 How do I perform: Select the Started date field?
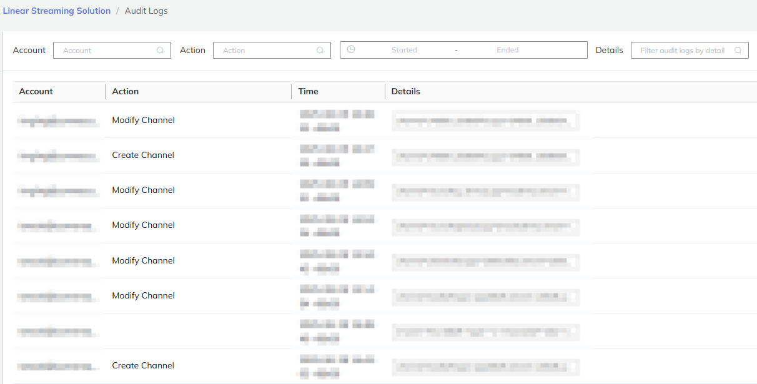[x=404, y=50]
